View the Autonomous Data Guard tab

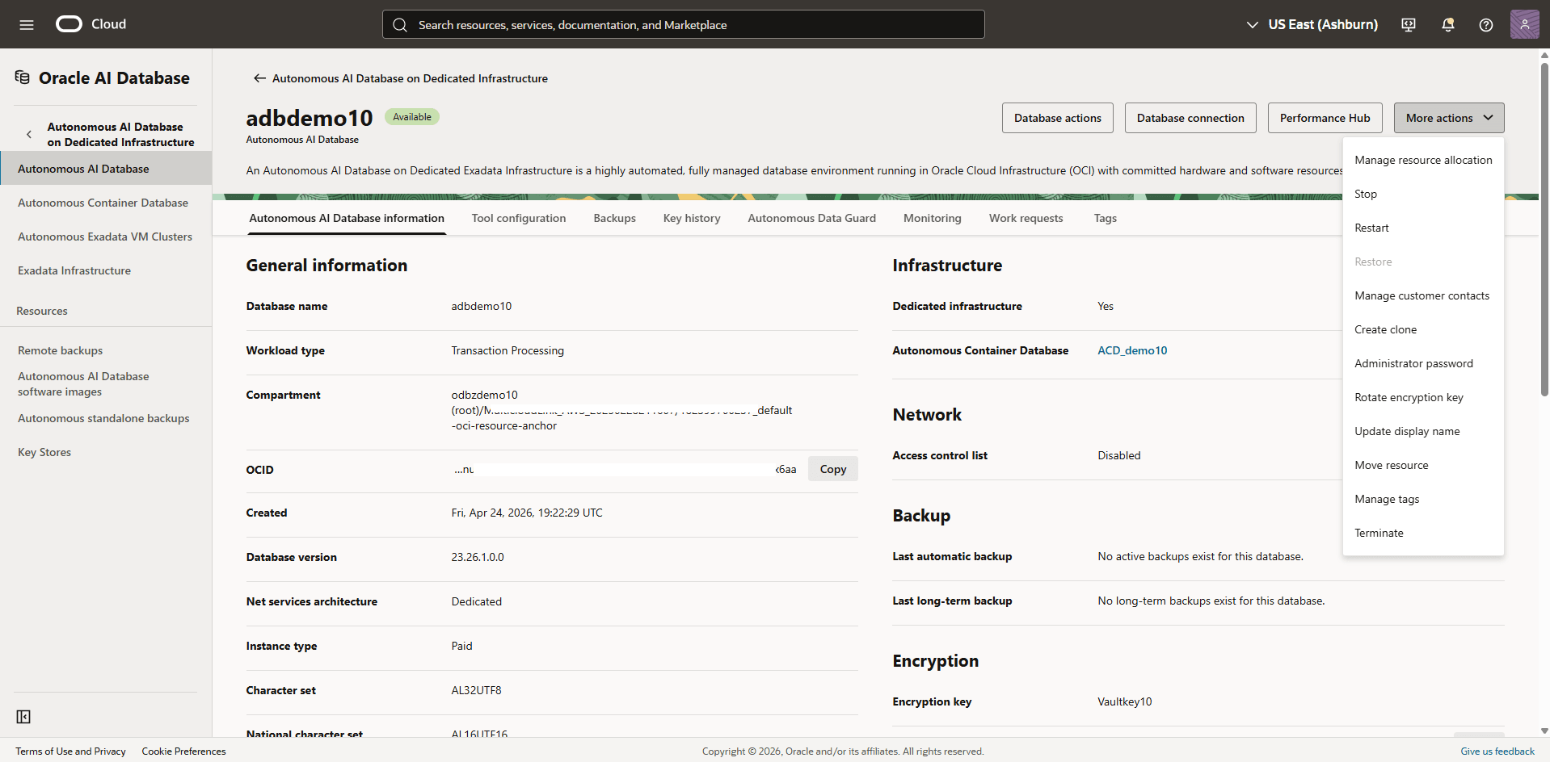point(812,218)
